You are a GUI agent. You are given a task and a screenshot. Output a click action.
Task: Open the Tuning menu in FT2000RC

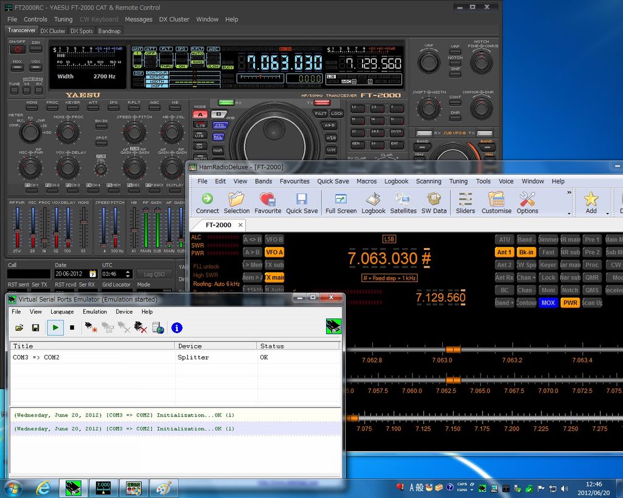63,19
